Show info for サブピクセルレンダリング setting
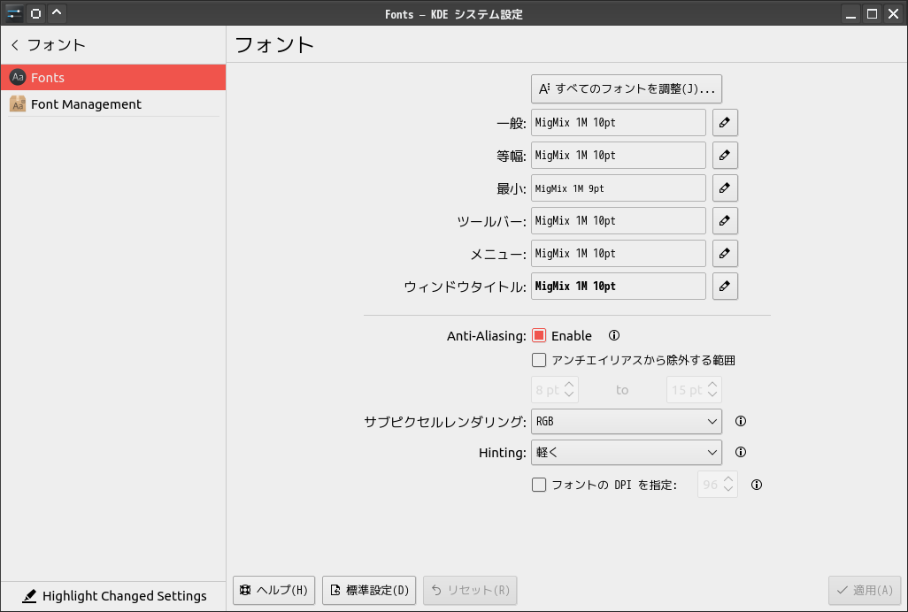Viewport: 908px width, 612px height. 741,421
